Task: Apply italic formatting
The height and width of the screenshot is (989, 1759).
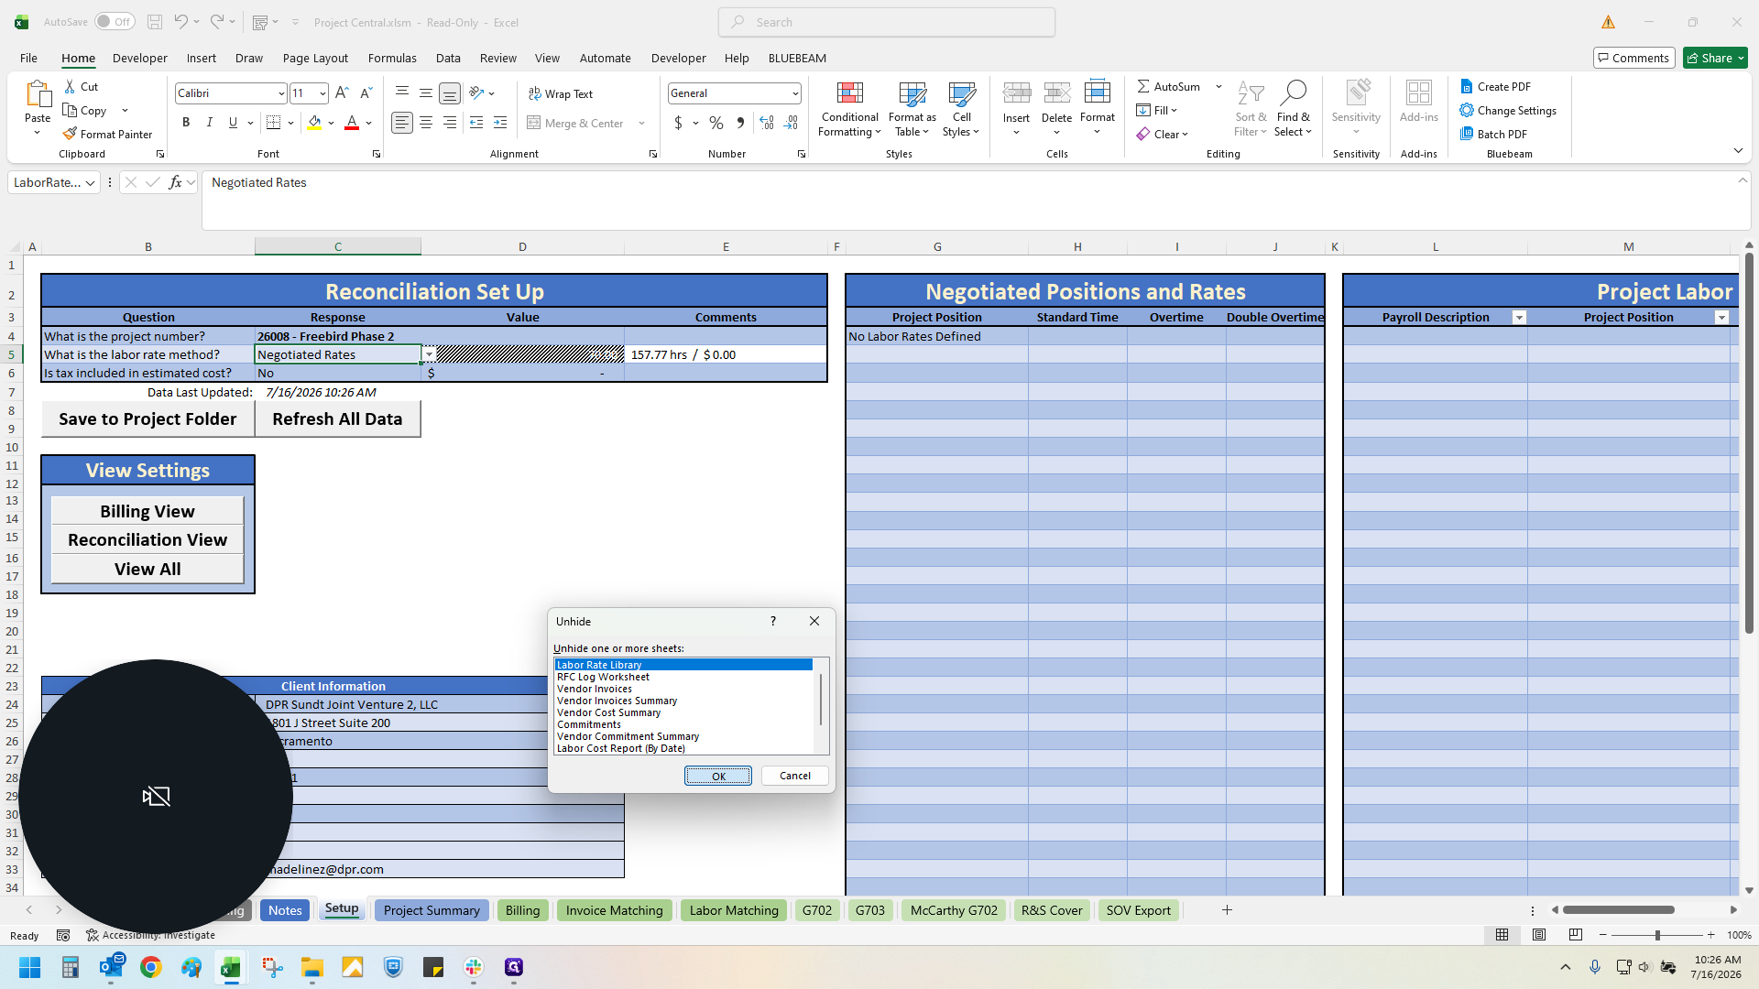Action: [210, 123]
